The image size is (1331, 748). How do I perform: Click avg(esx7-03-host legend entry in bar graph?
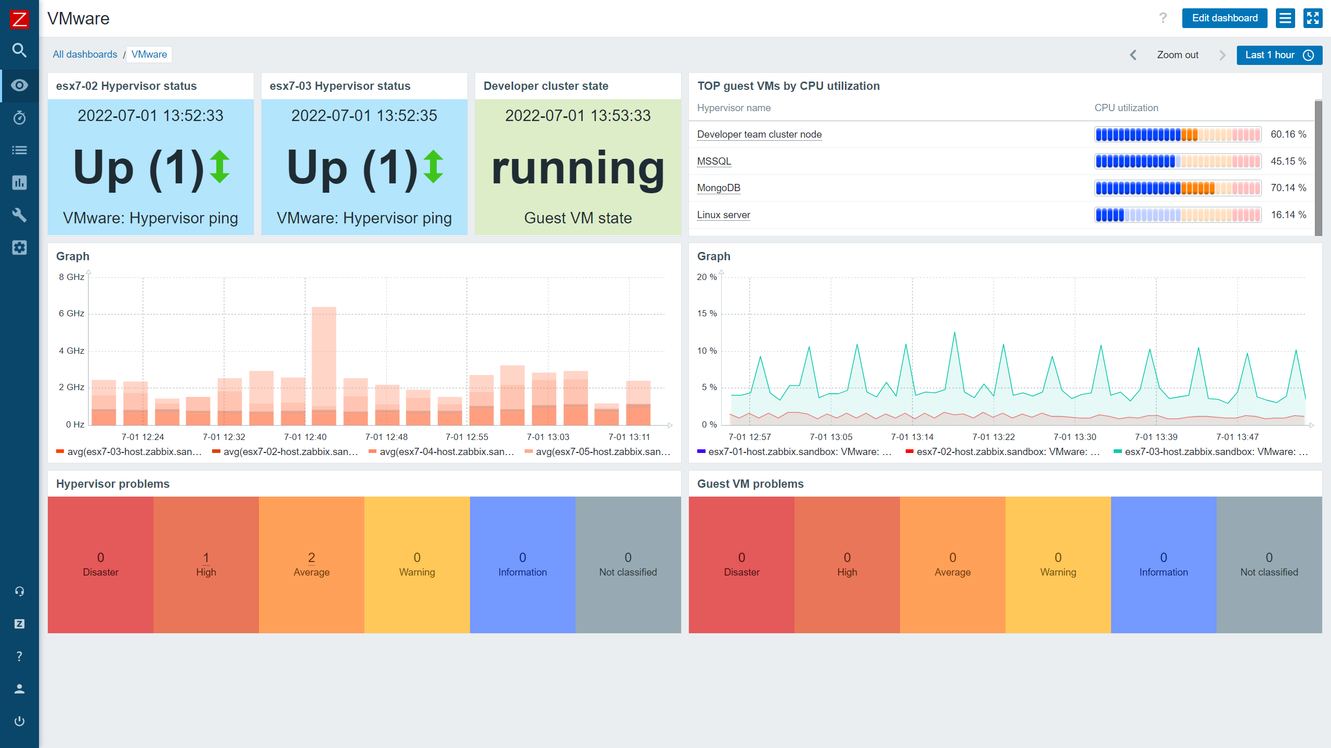coord(129,452)
